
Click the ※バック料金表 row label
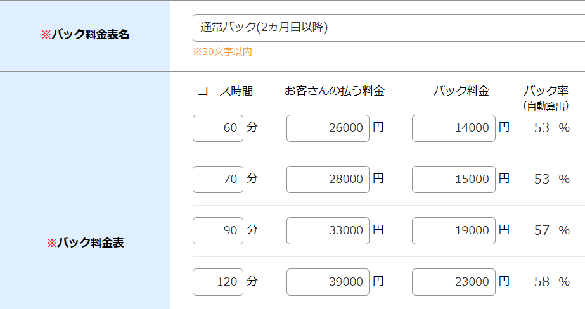[85, 243]
